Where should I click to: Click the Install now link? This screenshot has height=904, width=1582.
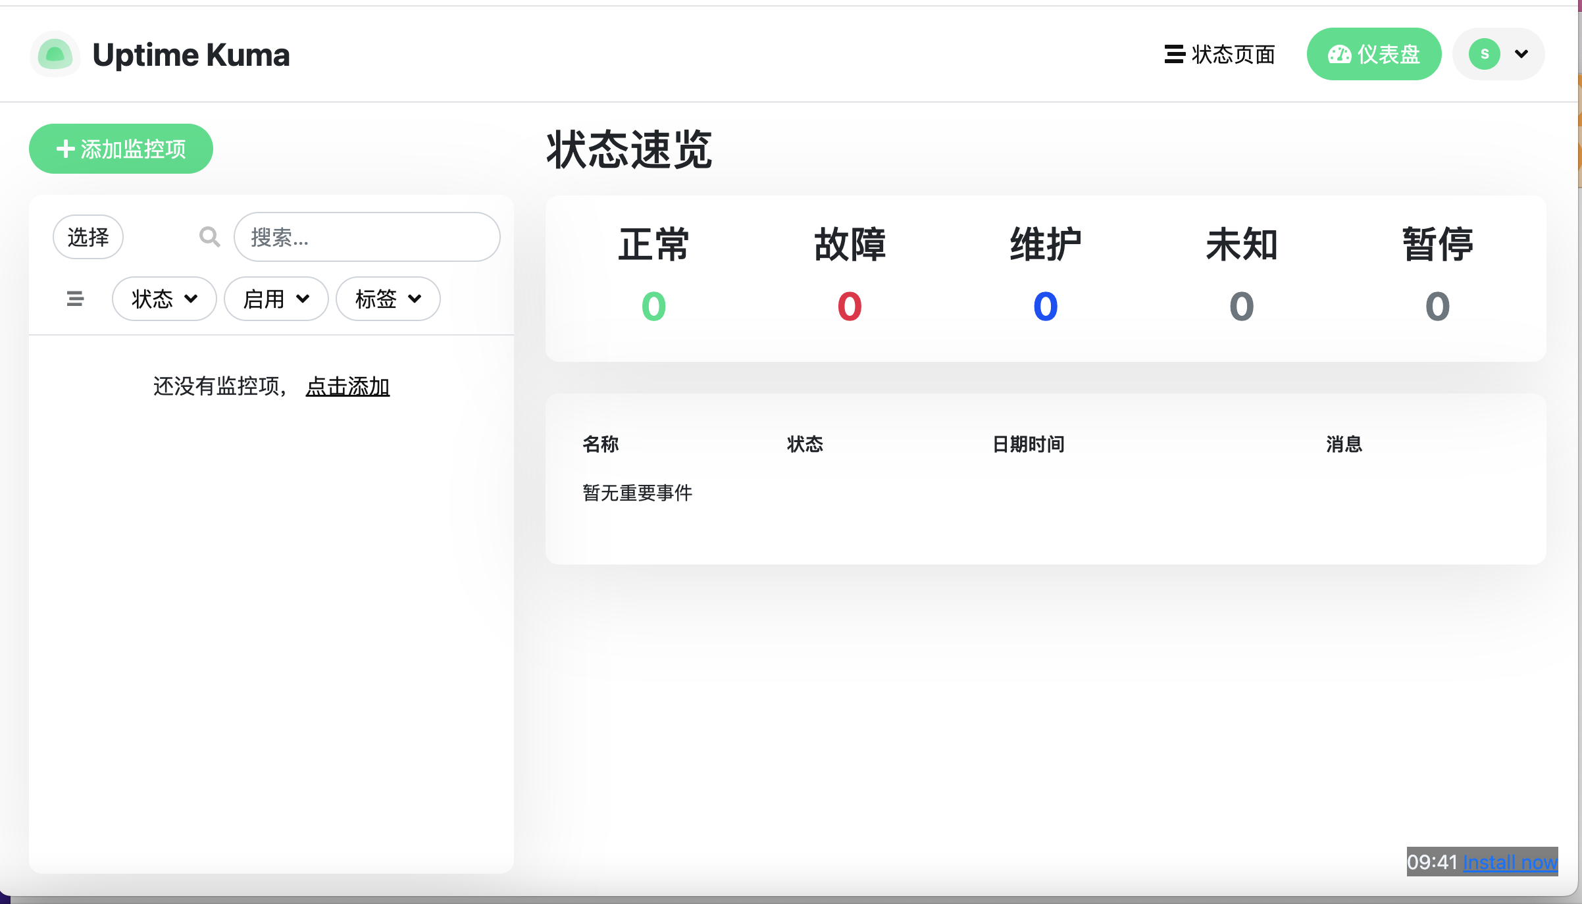tap(1510, 862)
